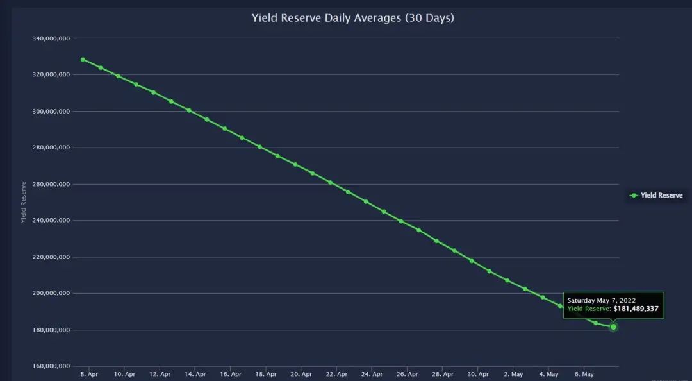Click the data point above 10. Apr

(x=119, y=76)
